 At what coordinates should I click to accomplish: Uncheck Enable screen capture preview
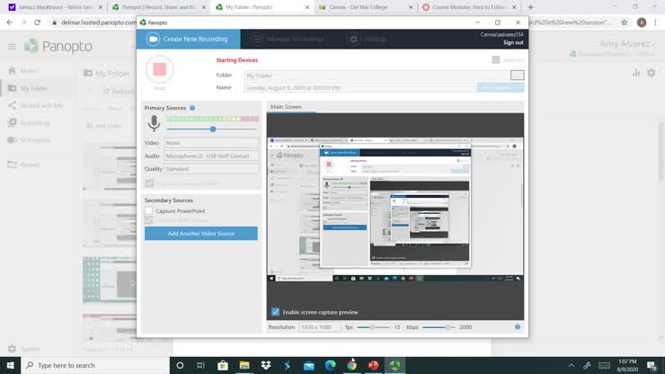[x=275, y=312]
